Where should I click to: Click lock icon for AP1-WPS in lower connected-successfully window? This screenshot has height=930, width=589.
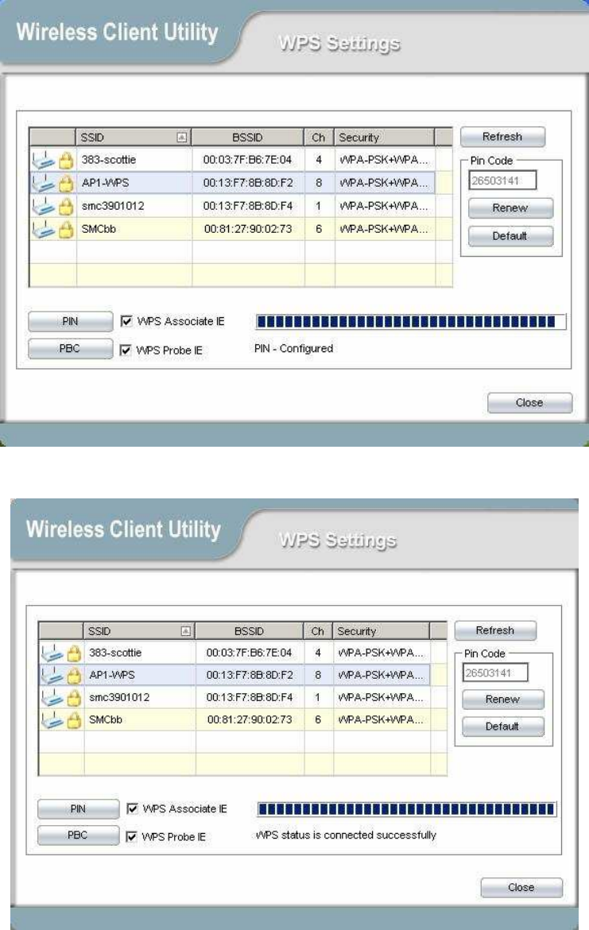(x=74, y=676)
